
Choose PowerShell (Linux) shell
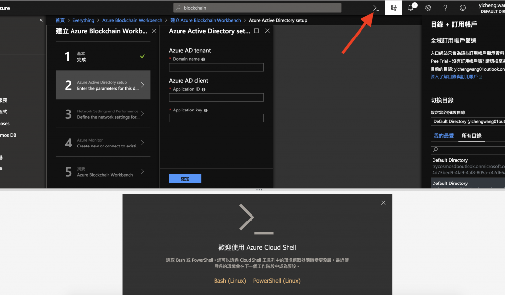(x=277, y=281)
